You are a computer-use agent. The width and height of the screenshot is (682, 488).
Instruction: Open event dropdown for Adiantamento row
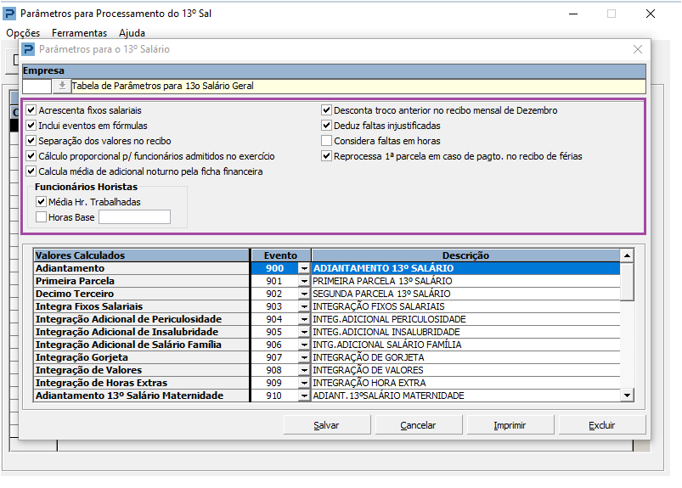pyautogui.click(x=304, y=268)
